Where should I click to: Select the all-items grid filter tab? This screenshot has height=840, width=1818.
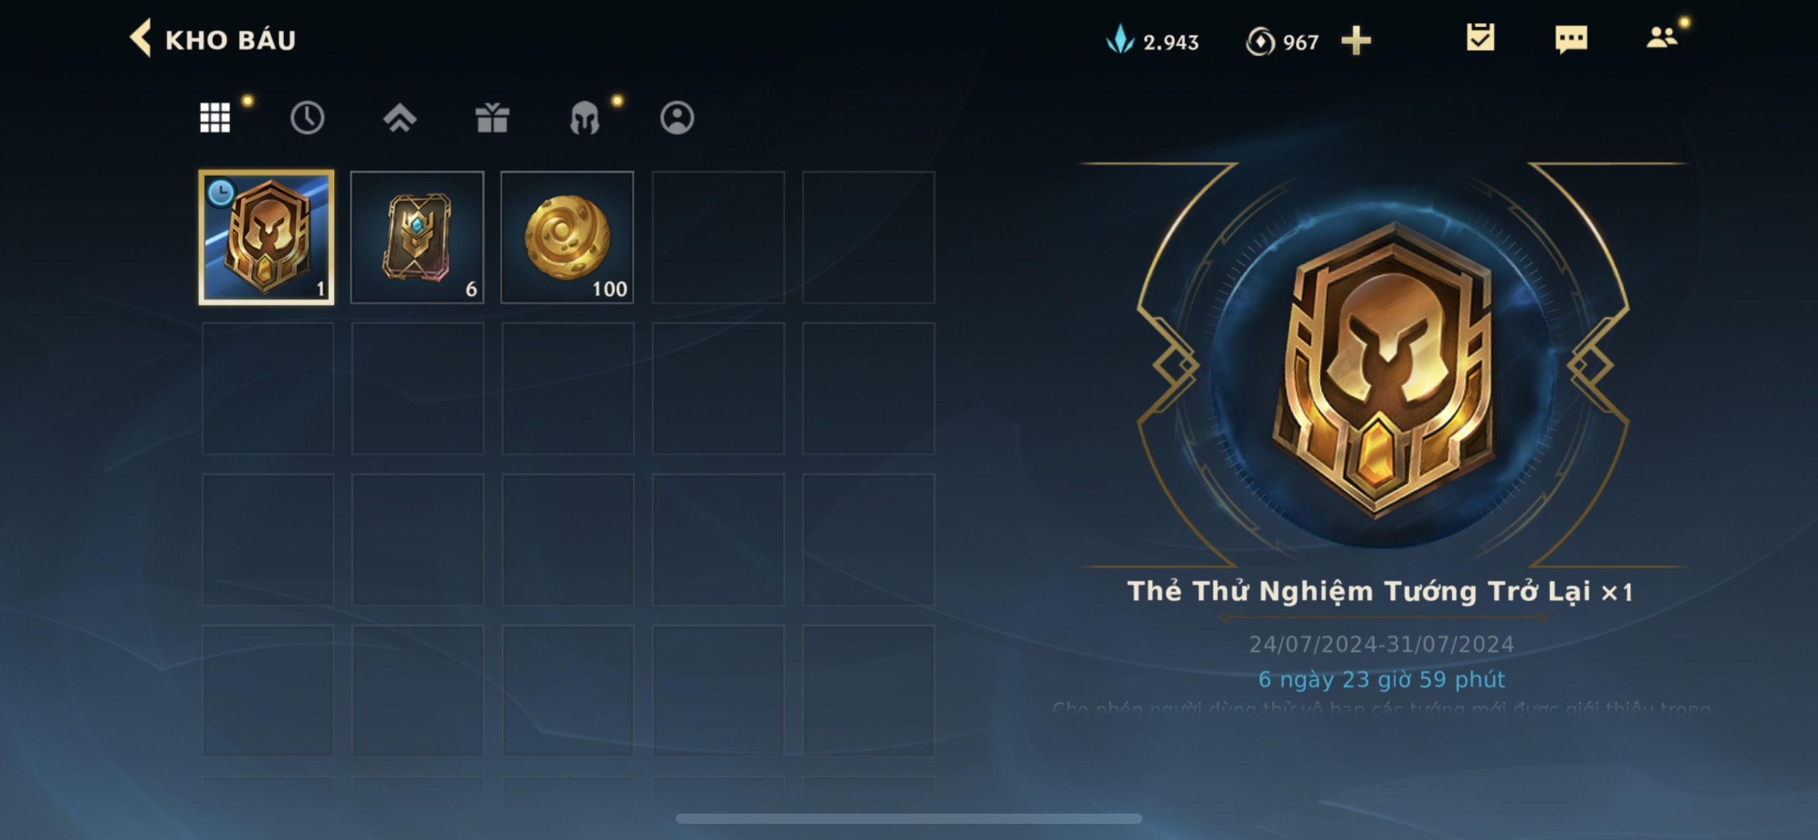pyautogui.click(x=215, y=117)
